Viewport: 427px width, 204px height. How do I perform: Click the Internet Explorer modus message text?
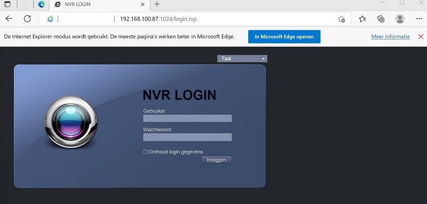(119, 36)
